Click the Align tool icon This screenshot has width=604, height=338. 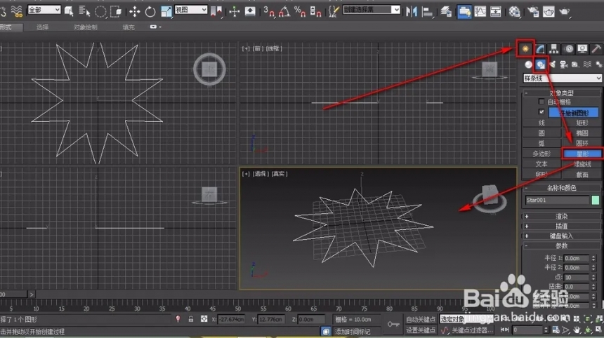tap(427, 11)
